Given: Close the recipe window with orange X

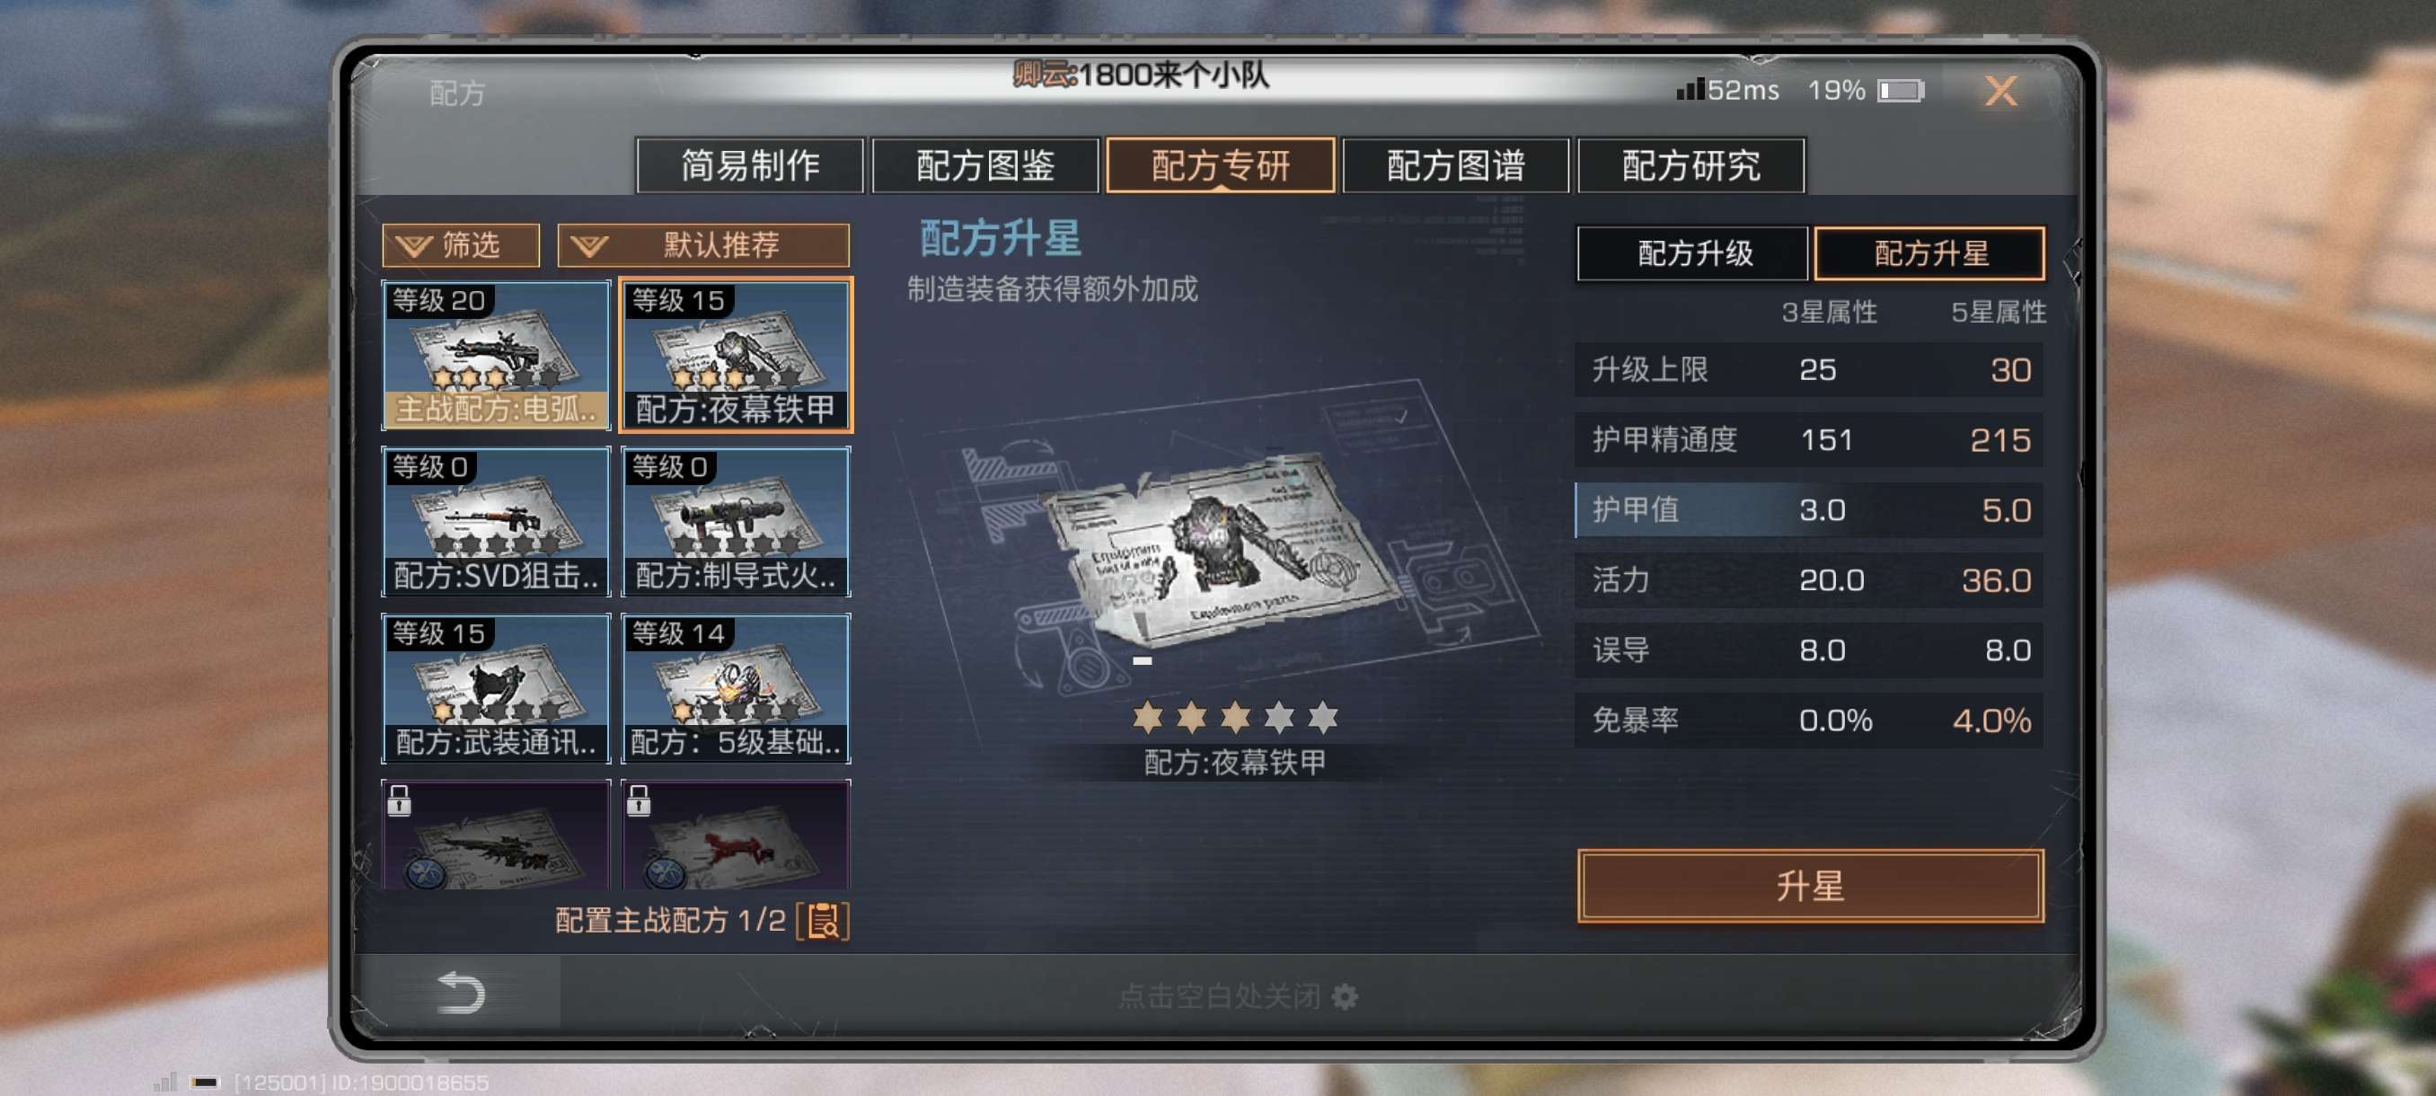Looking at the screenshot, I should [x=2000, y=91].
